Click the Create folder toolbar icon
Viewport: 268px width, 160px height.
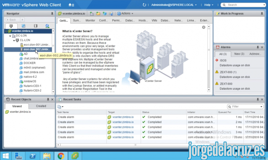(98, 13)
